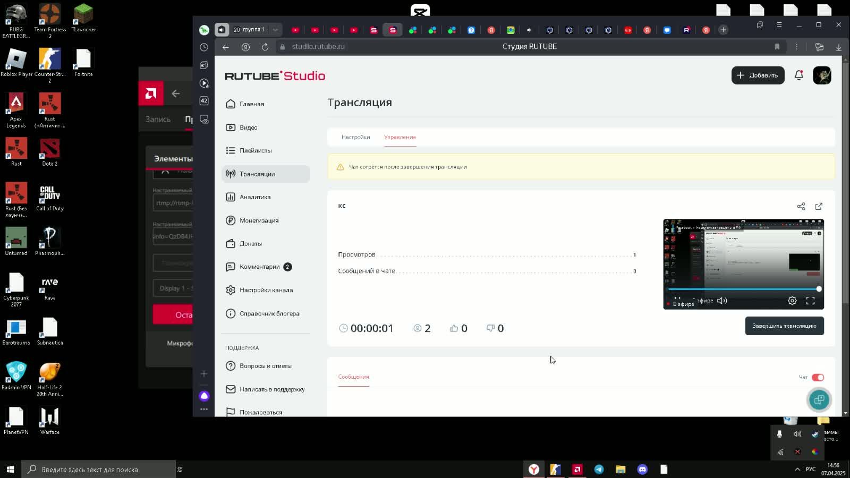
Task: Click the rtmp URL field in AMD window
Action: pos(173,203)
